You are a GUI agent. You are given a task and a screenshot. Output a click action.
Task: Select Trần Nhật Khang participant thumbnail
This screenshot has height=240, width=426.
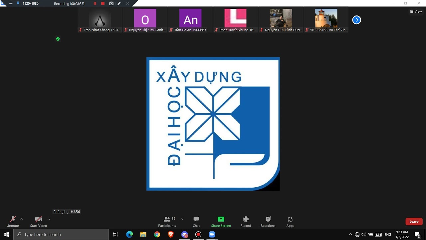click(x=100, y=20)
